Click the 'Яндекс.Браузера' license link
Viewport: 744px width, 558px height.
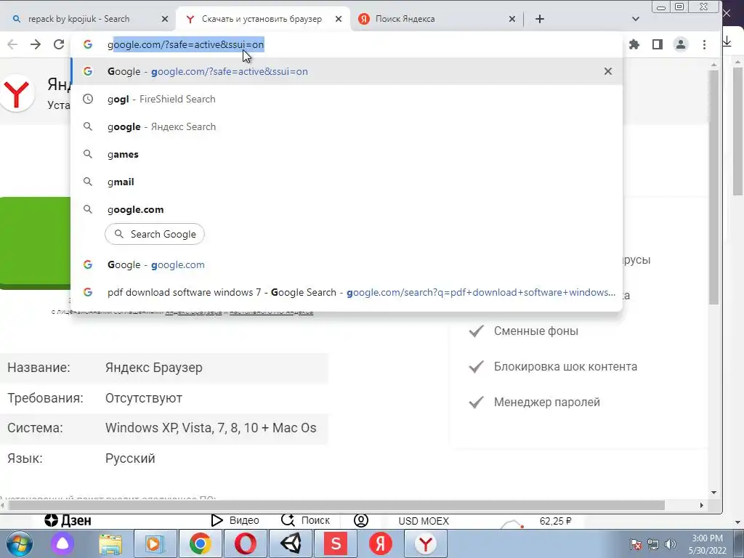tap(193, 312)
